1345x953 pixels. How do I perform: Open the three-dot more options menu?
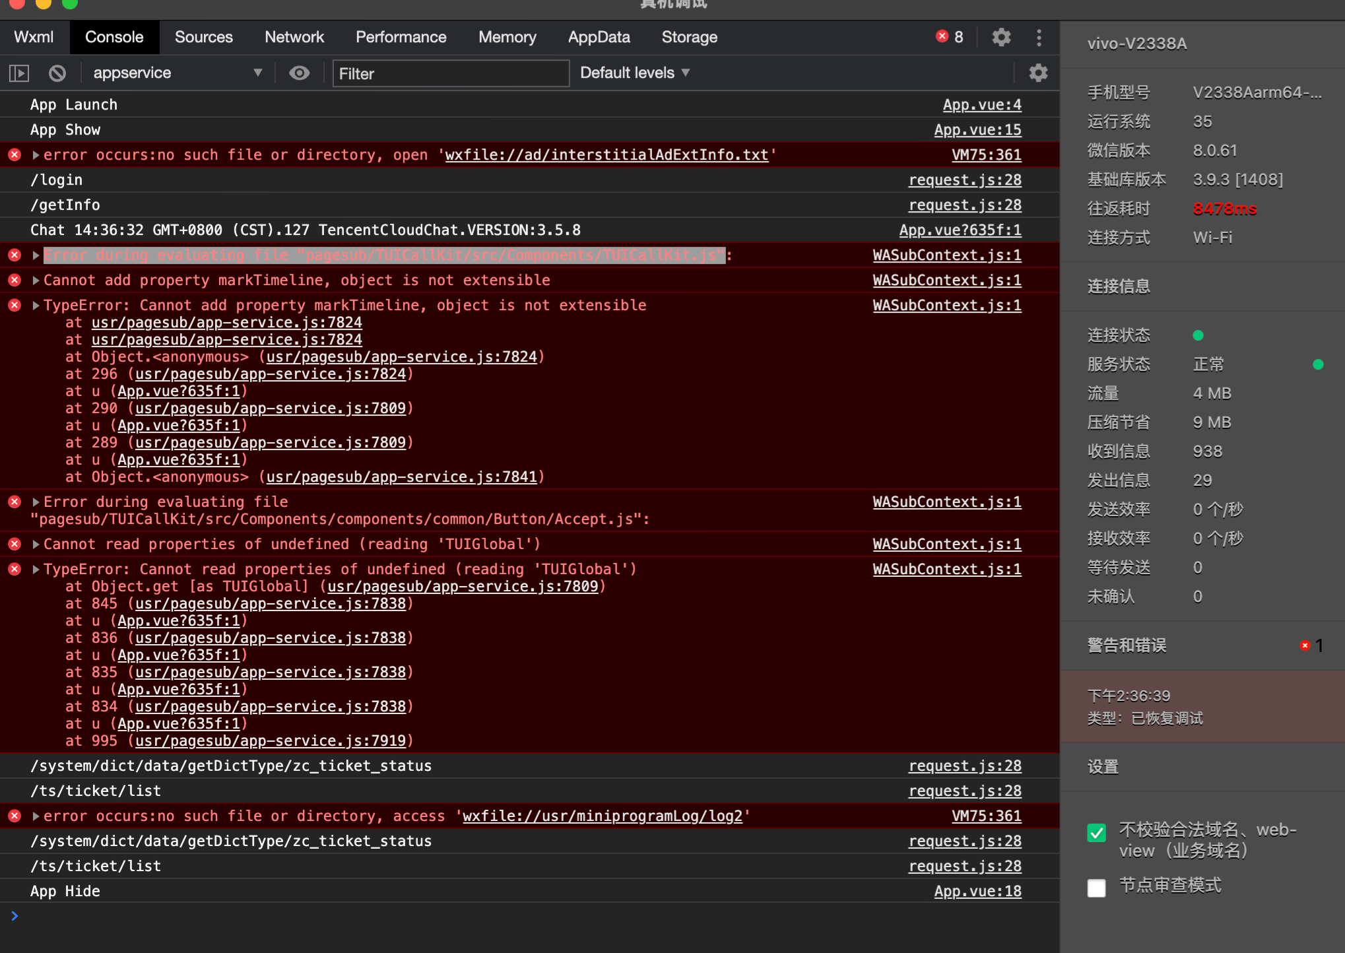click(x=1039, y=37)
